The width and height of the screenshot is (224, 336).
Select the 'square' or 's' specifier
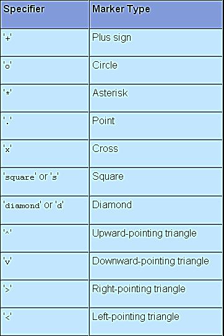click(31, 177)
